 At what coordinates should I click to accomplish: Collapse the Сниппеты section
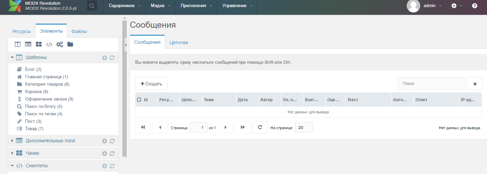(12, 166)
